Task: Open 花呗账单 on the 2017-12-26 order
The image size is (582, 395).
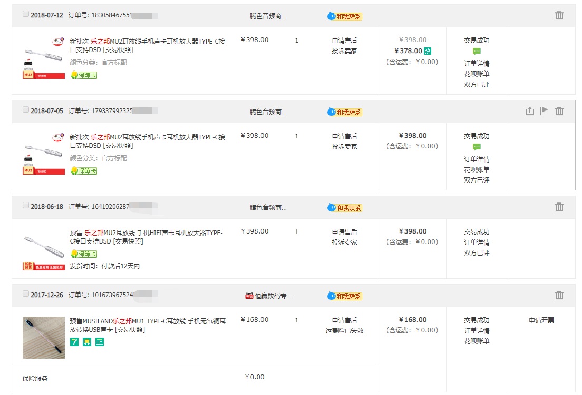Action: pos(477,341)
